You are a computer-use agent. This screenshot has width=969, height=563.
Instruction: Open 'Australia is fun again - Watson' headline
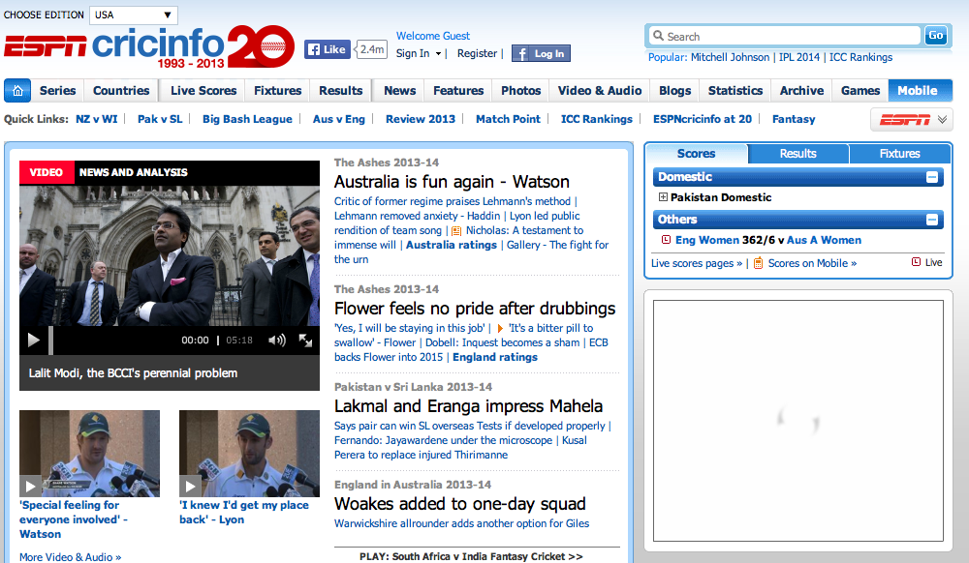click(452, 182)
